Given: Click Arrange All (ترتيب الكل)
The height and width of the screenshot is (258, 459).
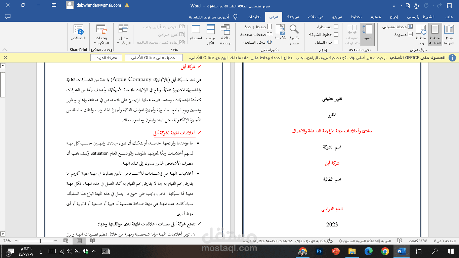Looking at the screenshot, I should point(211,35).
